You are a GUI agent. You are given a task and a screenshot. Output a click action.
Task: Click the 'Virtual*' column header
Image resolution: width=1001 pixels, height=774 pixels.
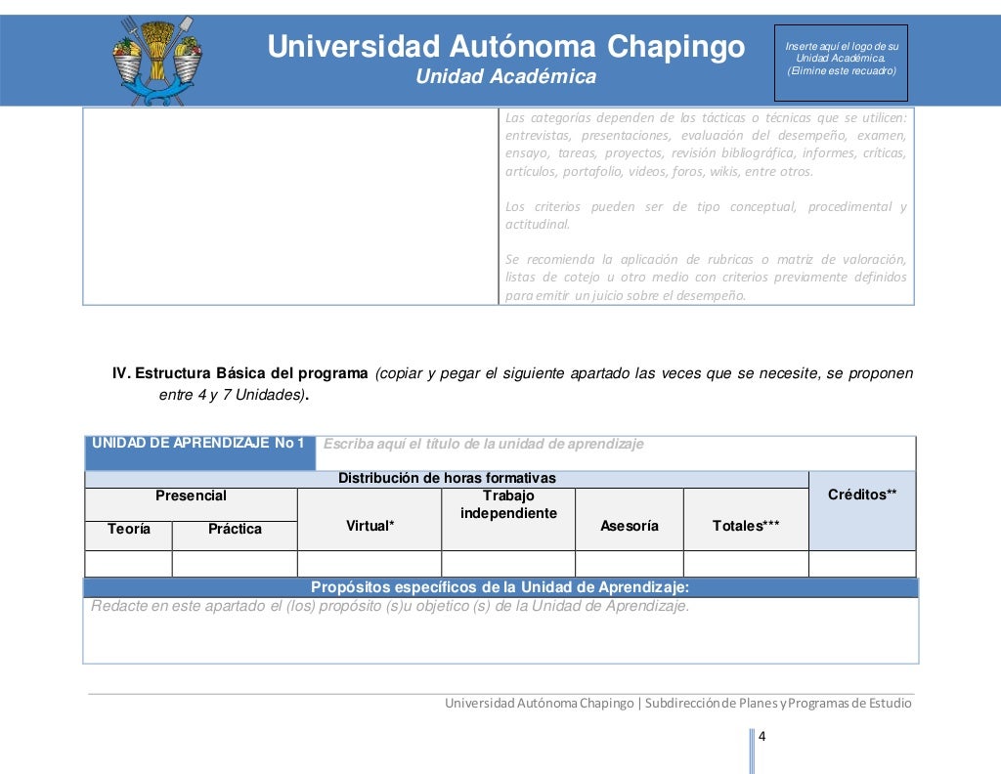370,519
